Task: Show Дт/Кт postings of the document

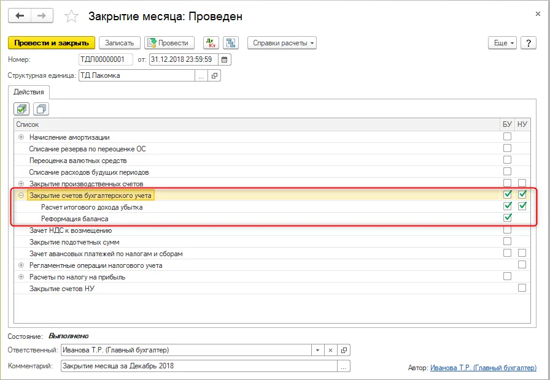Action: (211, 43)
